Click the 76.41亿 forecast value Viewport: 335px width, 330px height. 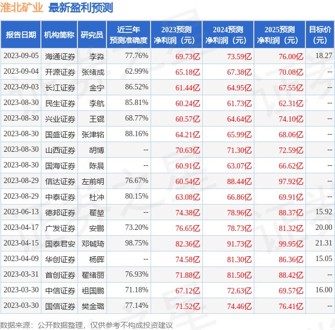(291, 306)
